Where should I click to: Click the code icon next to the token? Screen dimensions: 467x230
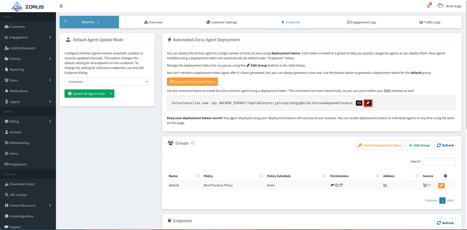(x=359, y=103)
